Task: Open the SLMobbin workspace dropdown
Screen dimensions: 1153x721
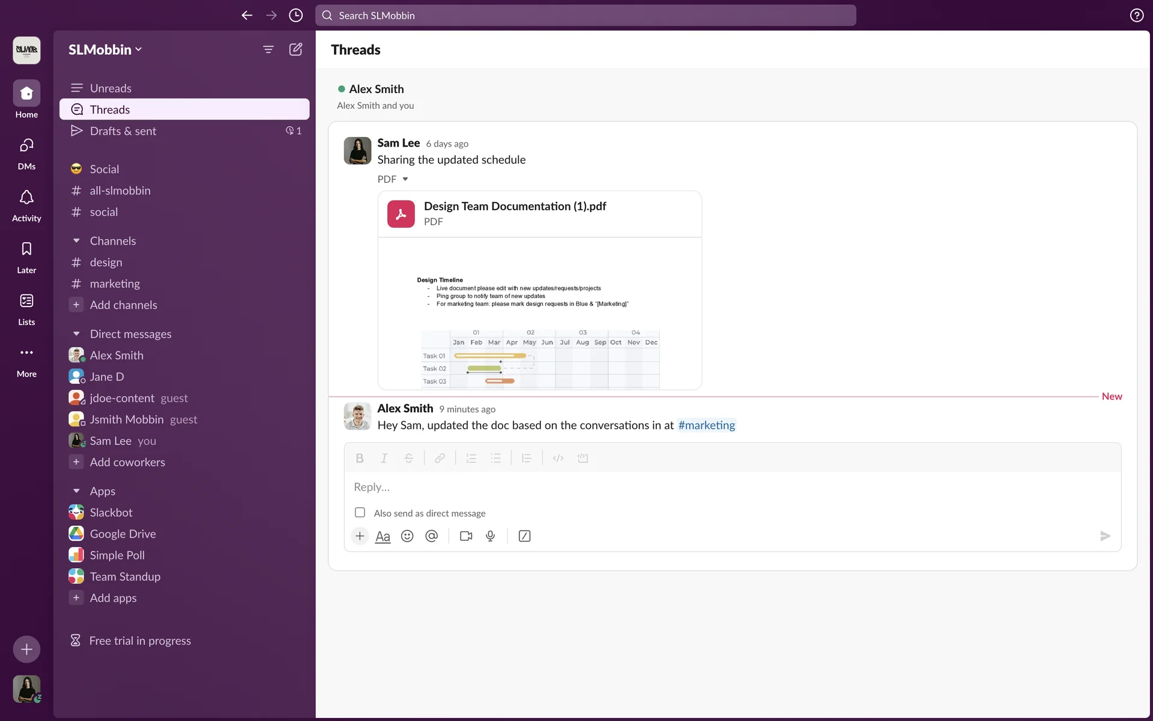Action: point(105,49)
